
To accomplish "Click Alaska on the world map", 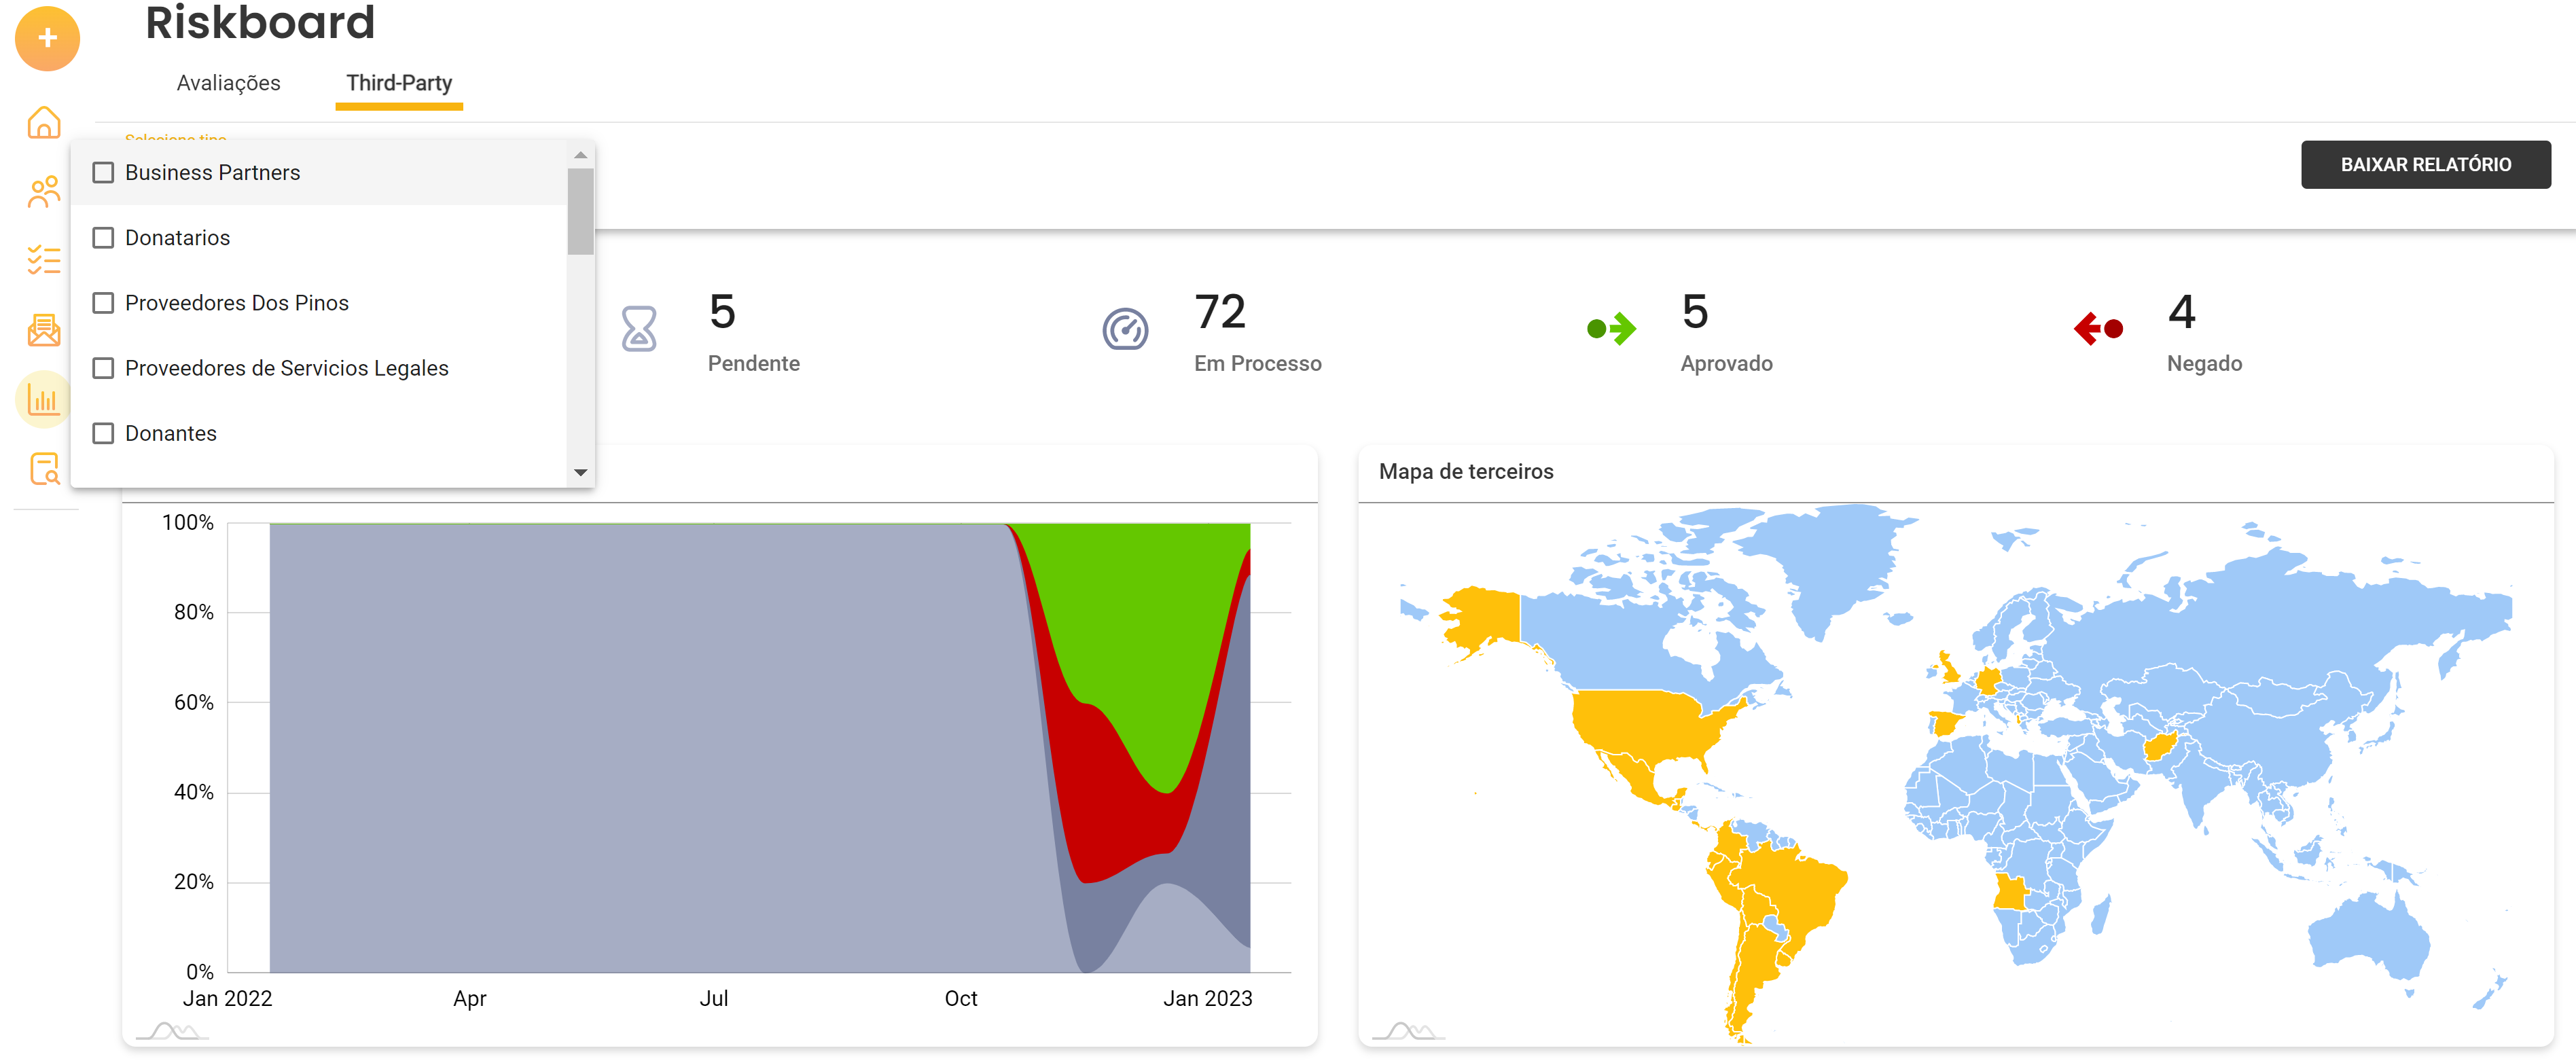I will click(x=1485, y=617).
